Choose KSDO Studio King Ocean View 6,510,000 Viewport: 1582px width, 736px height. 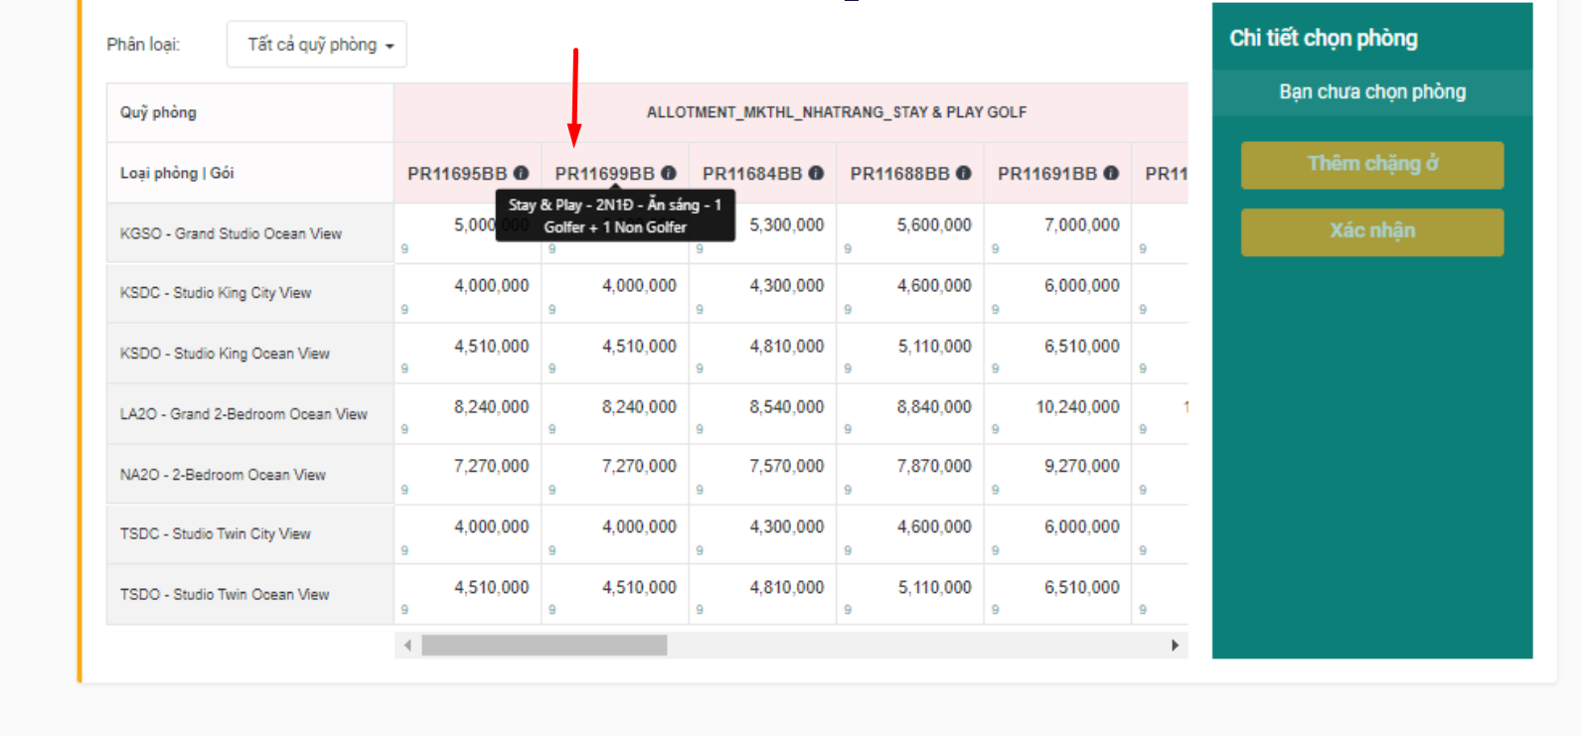tap(1081, 347)
